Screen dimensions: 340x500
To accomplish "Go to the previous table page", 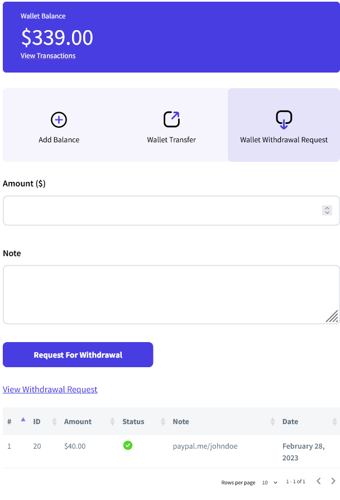I will point(318,481).
